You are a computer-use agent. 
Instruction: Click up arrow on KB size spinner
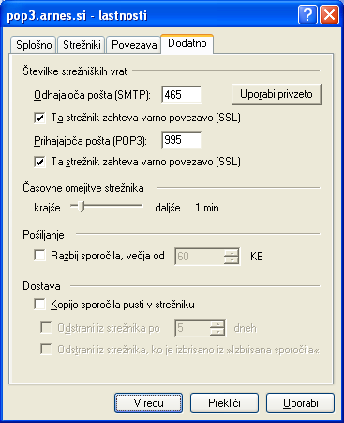pos(232,253)
